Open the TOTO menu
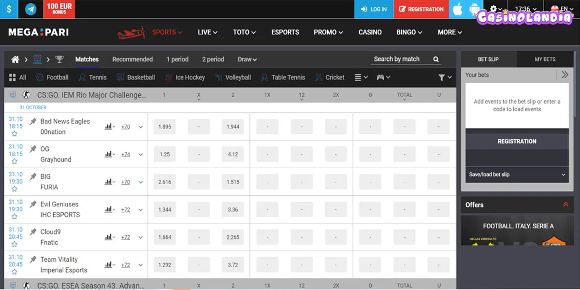 [244, 32]
